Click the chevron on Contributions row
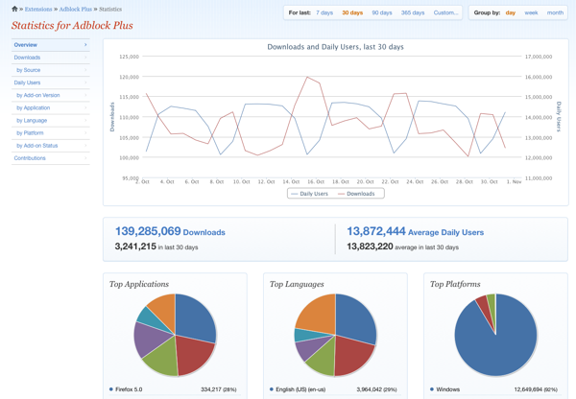The width and height of the screenshot is (576, 399). point(85,158)
